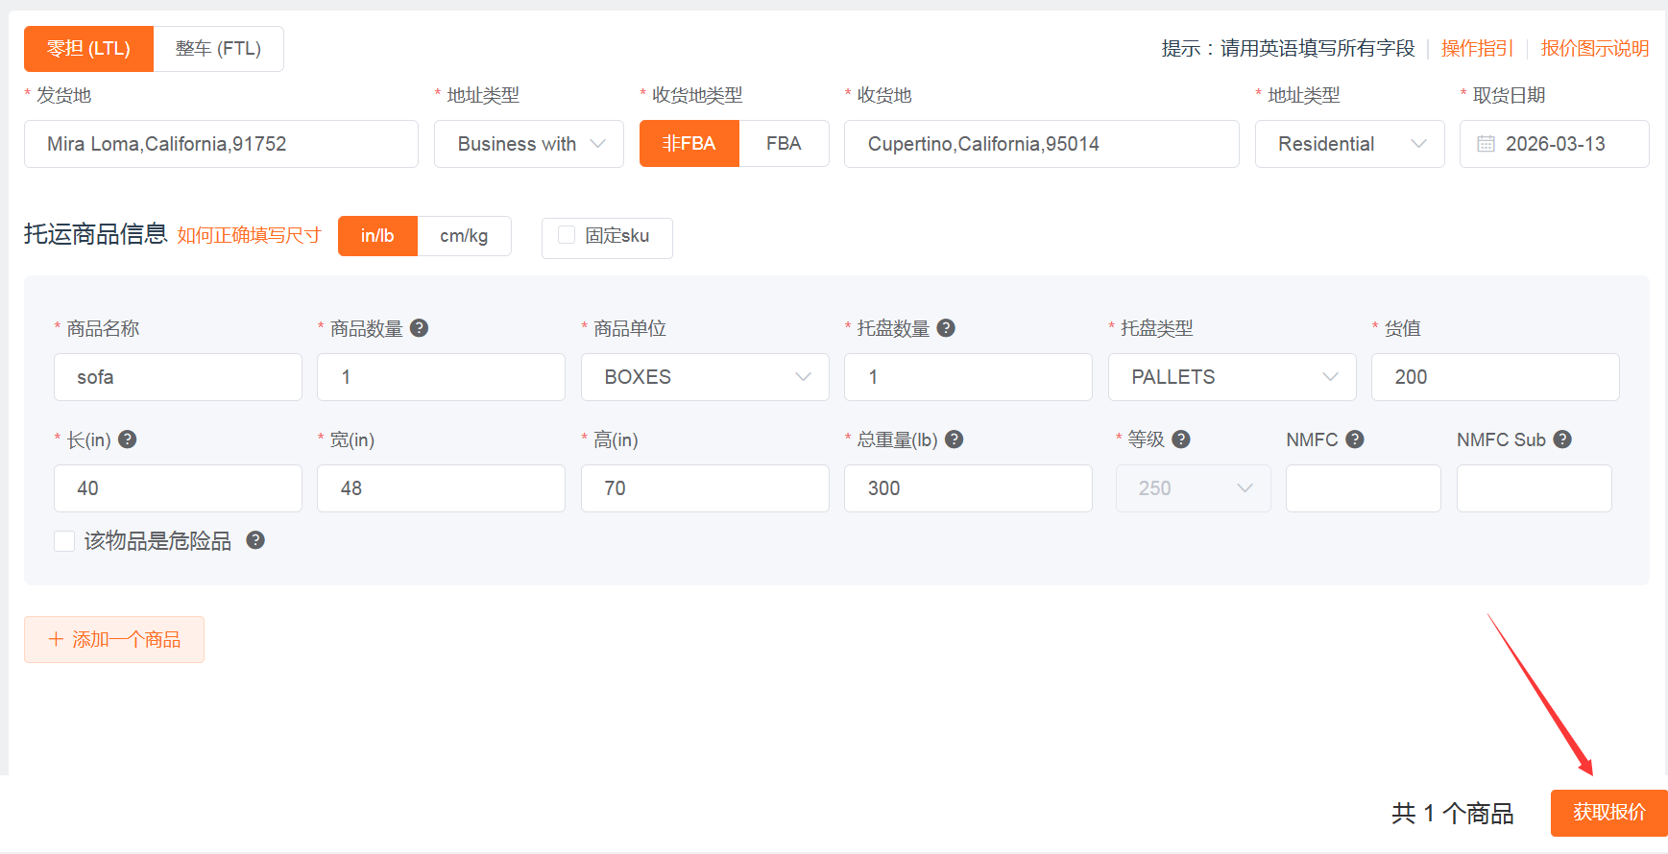This screenshot has height=854, width=1668.
Task: Switch to 整车 (FTL) tab
Action: pos(218,49)
